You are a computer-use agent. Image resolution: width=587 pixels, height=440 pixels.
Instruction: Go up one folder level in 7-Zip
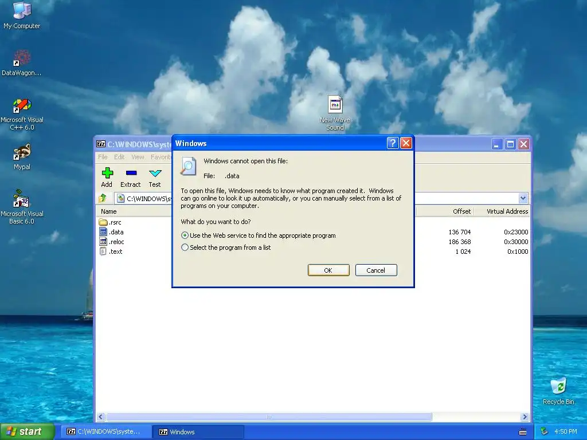[x=103, y=198]
